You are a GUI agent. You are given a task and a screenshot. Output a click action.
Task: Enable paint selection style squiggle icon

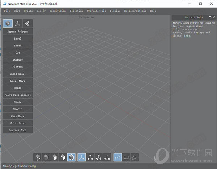pos(118,157)
